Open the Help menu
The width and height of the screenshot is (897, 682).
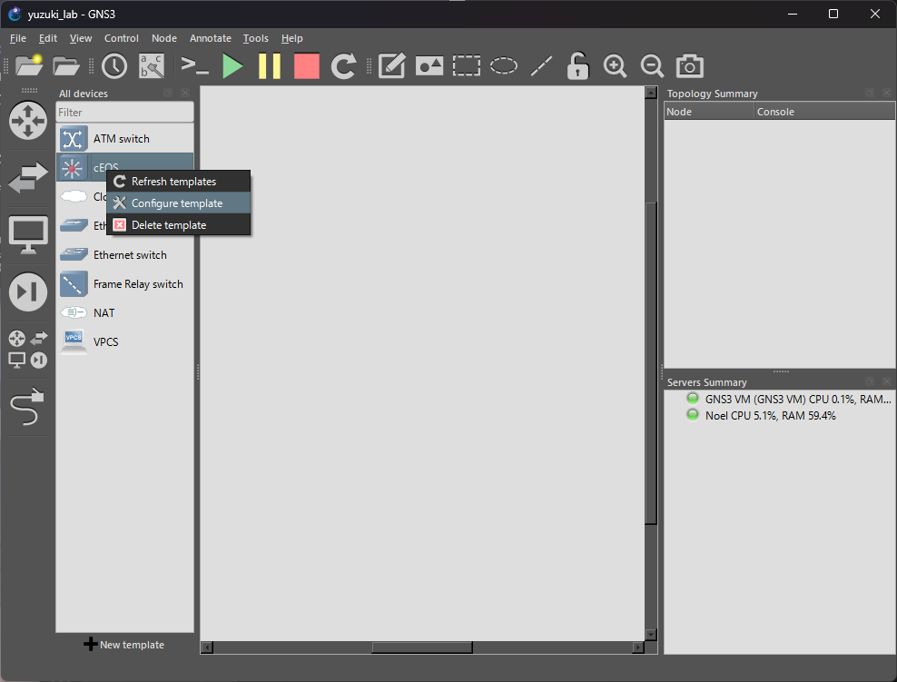(291, 38)
